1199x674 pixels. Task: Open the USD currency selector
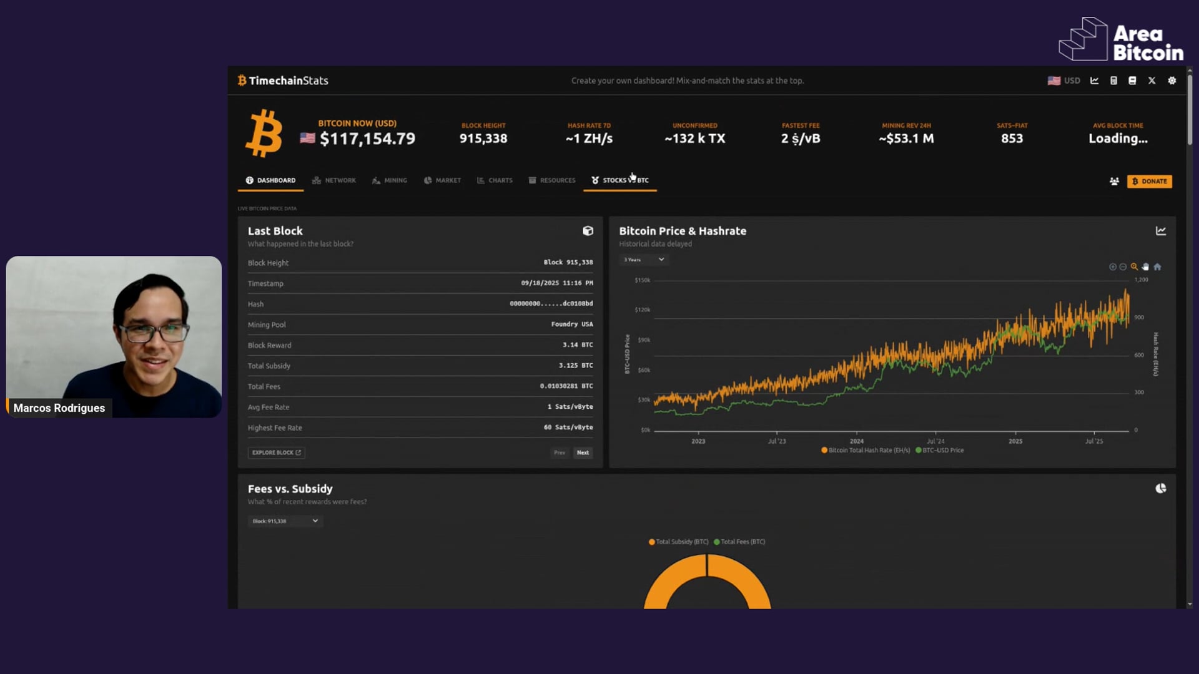point(1064,81)
